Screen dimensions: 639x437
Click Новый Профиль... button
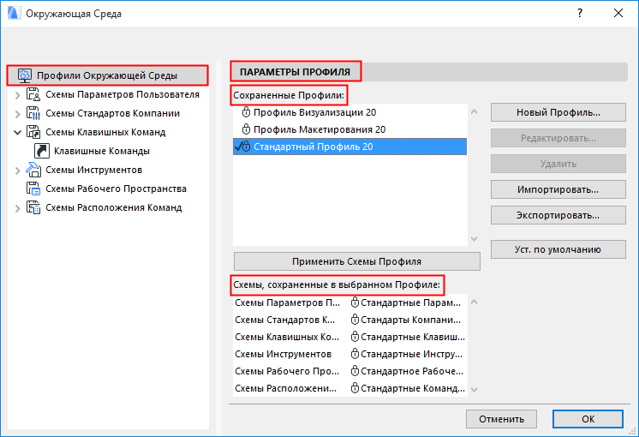pyautogui.click(x=558, y=112)
